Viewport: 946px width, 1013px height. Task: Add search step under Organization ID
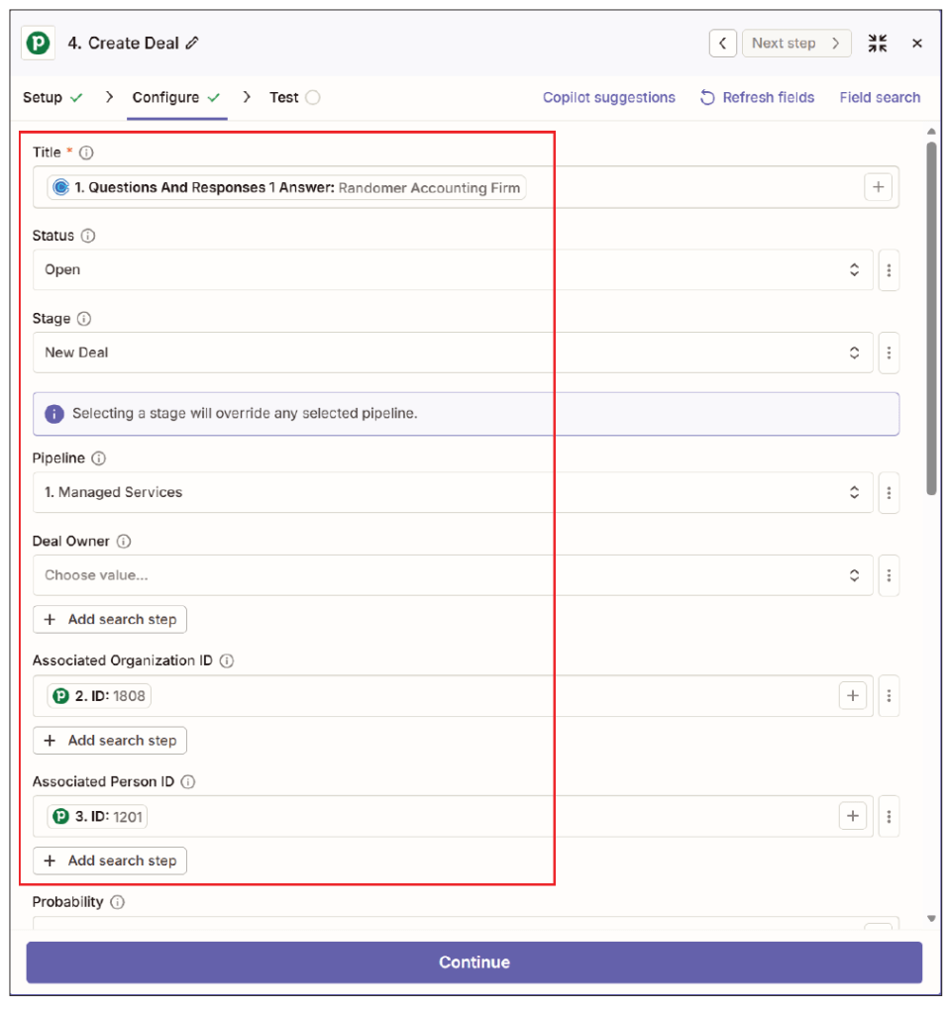(x=110, y=741)
